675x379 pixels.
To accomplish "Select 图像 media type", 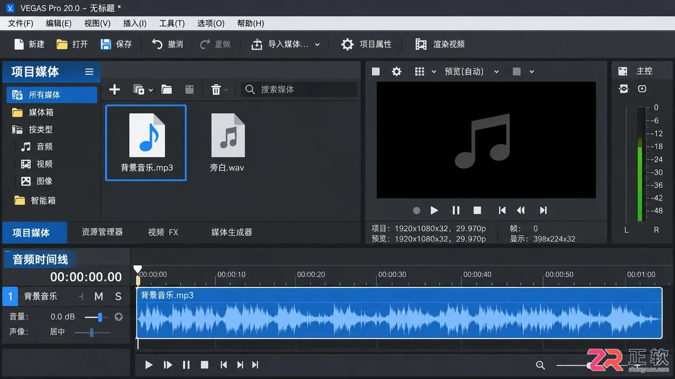I will [37, 181].
